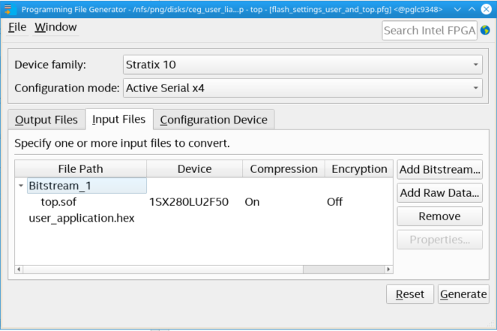Click the title bar's up-chevron maximize button
This screenshot has width=497, height=331.
[470, 8]
